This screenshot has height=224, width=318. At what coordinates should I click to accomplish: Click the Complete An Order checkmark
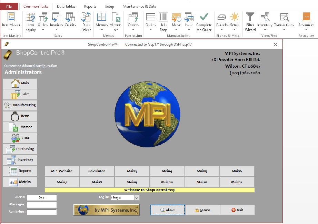pyautogui.click(x=204, y=21)
